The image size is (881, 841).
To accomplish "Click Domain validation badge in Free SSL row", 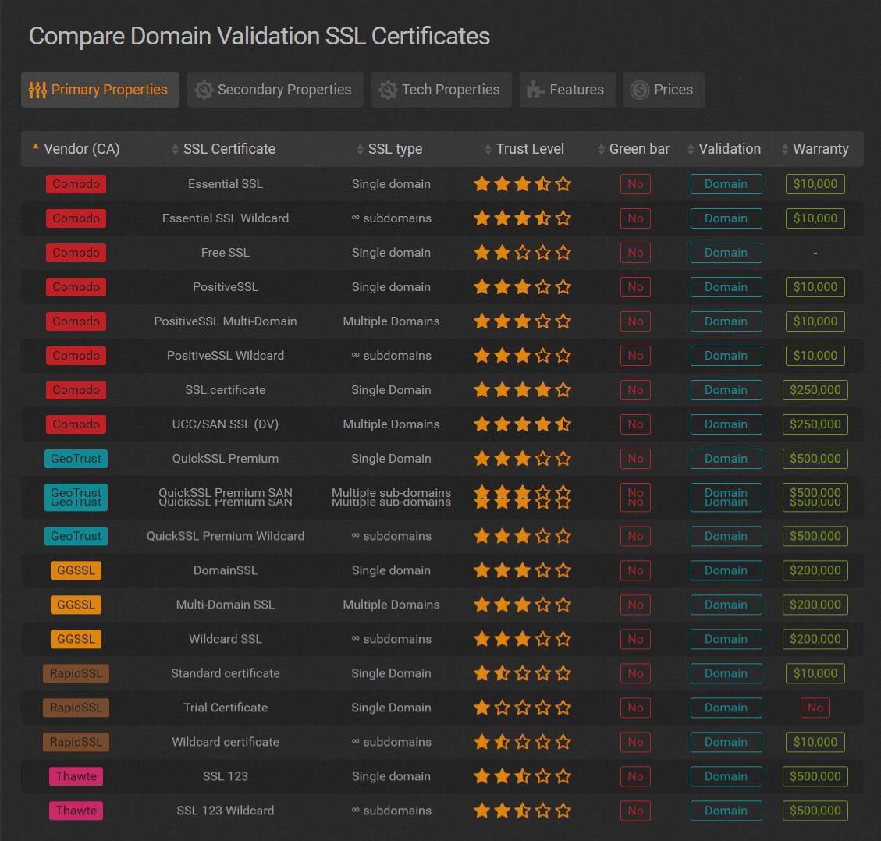I will point(726,252).
